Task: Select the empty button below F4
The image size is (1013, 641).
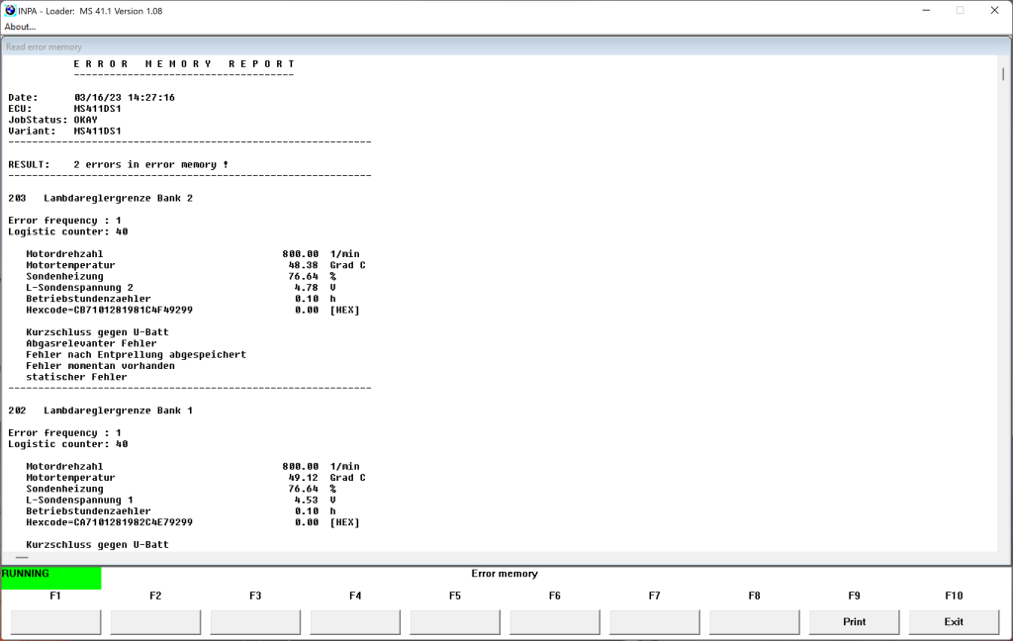Action: pos(355,622)
